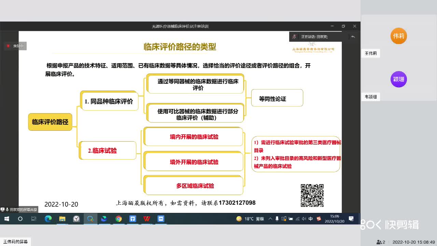Image resolution: width=437 pixels, height=246 pixels.
Task: Mute the microphone in the system tray
Action: point(277,219)
